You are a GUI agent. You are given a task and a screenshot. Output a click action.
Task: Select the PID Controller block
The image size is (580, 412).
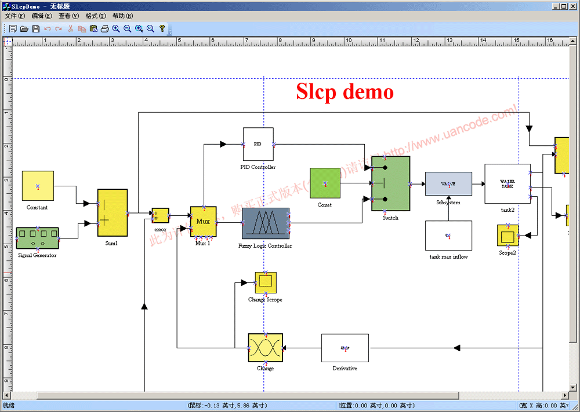tap(258, 144)
